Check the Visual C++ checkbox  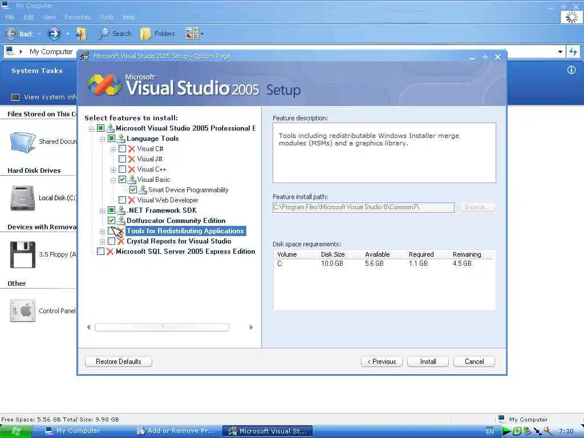pyautogui.click(x=122, y=169)
